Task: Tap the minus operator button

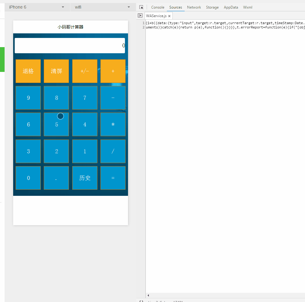Action: tap(113, 98)
